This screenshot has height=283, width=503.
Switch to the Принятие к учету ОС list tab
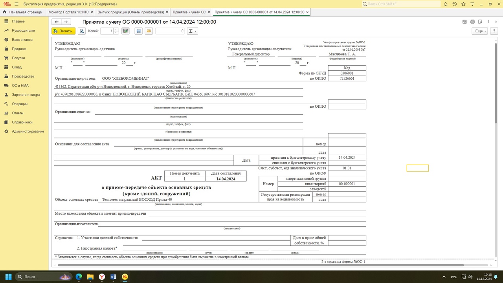point(189,12)
